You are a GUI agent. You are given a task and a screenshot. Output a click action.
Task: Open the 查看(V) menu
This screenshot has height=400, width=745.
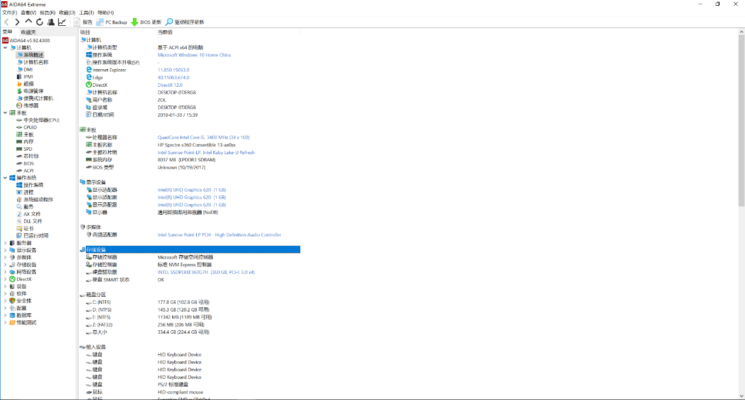[x=28, y=12]
